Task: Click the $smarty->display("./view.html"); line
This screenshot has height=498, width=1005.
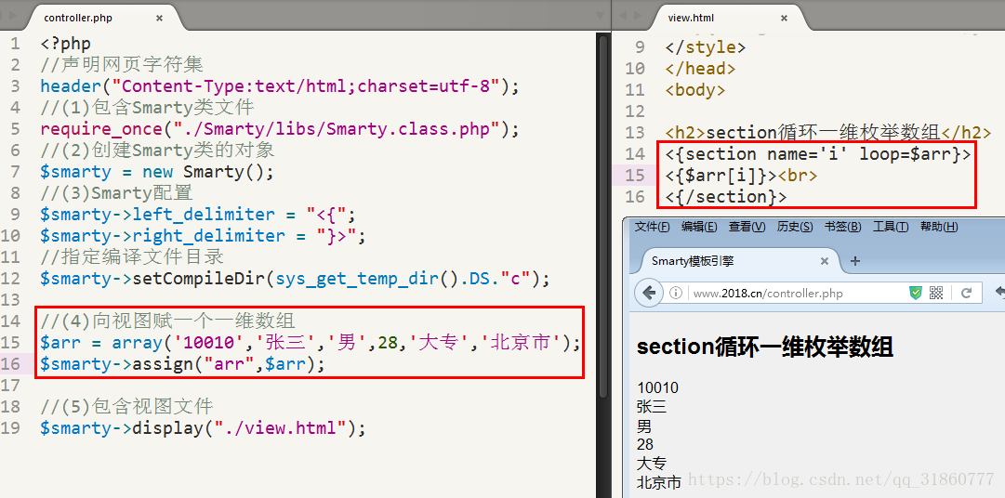Action: point(203,427)
